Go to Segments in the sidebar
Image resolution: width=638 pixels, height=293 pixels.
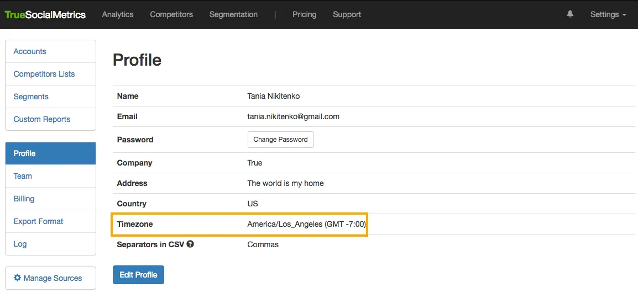click(31, 97)
